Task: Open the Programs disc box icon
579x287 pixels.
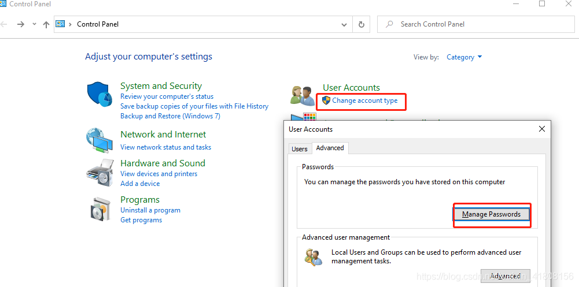Action: click(101, 209)
